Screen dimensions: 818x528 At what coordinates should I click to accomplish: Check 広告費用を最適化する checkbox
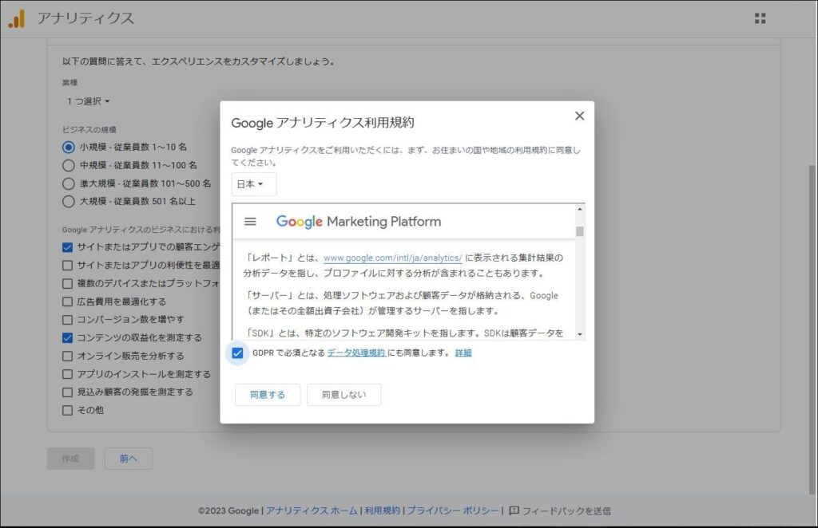[67, 301]
